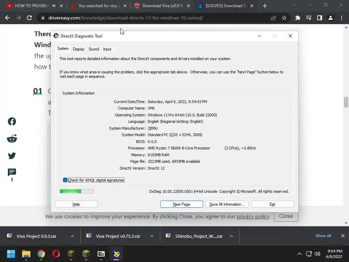Image resolution: width=349 pixels, height=262 pixels.
Task: Select the System tab
Action: click(63, 48)
